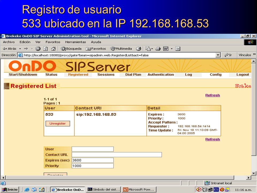Open the Búsqueda search pane
The height and width of the screenshot is (193, 257).
coord(71,49)
